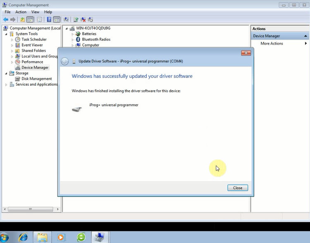Click the Uninstall device red X icon

click(x=83, y=19)
